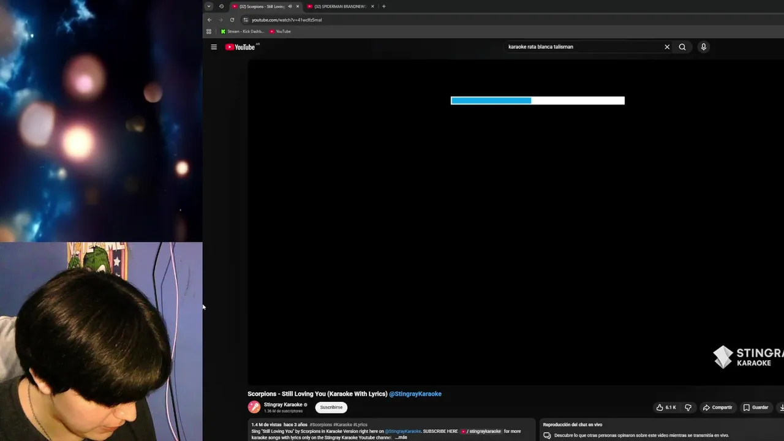Screen dimensions: 784x441
Task: Click the video player area
Action: coord(516,222)
